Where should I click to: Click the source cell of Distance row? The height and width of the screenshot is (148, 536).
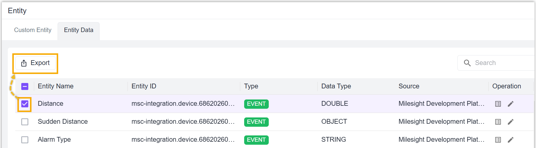pyautogui.click(x=442, y=104)
